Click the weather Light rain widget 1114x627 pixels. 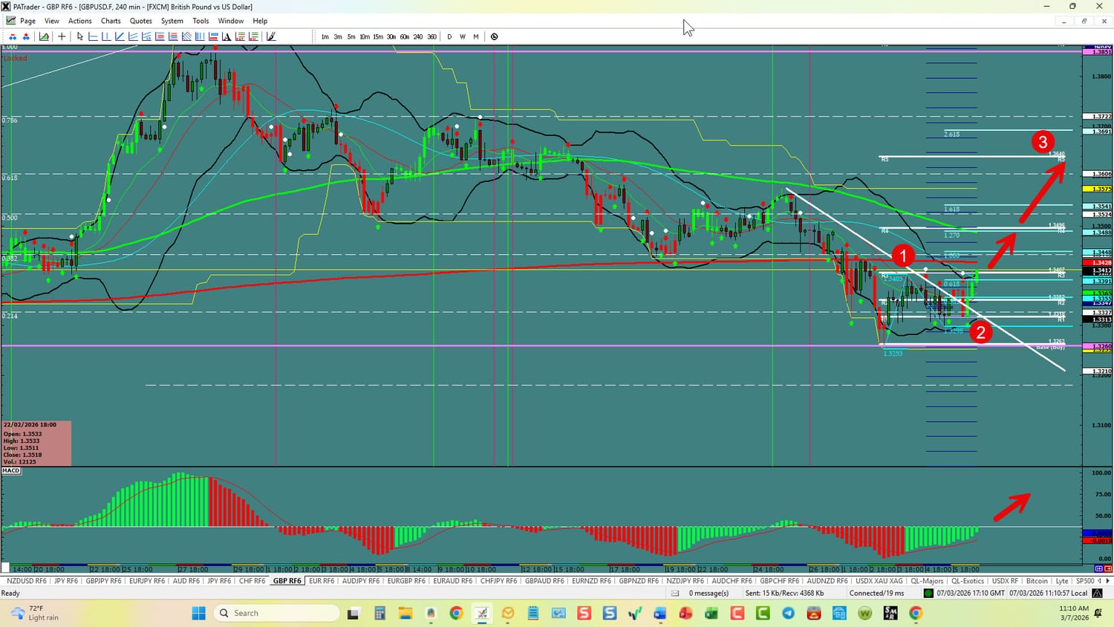(x=35, y=613)
